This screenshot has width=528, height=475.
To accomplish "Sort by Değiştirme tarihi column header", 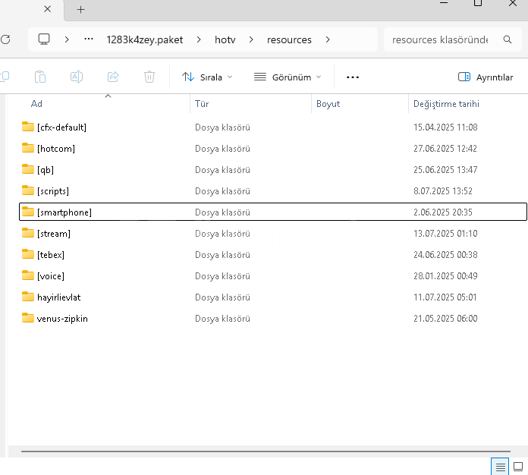I will click(x=445, y=103).
